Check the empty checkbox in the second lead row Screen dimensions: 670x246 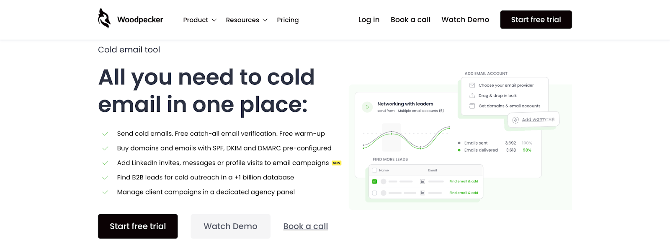[x=374, y=193]
